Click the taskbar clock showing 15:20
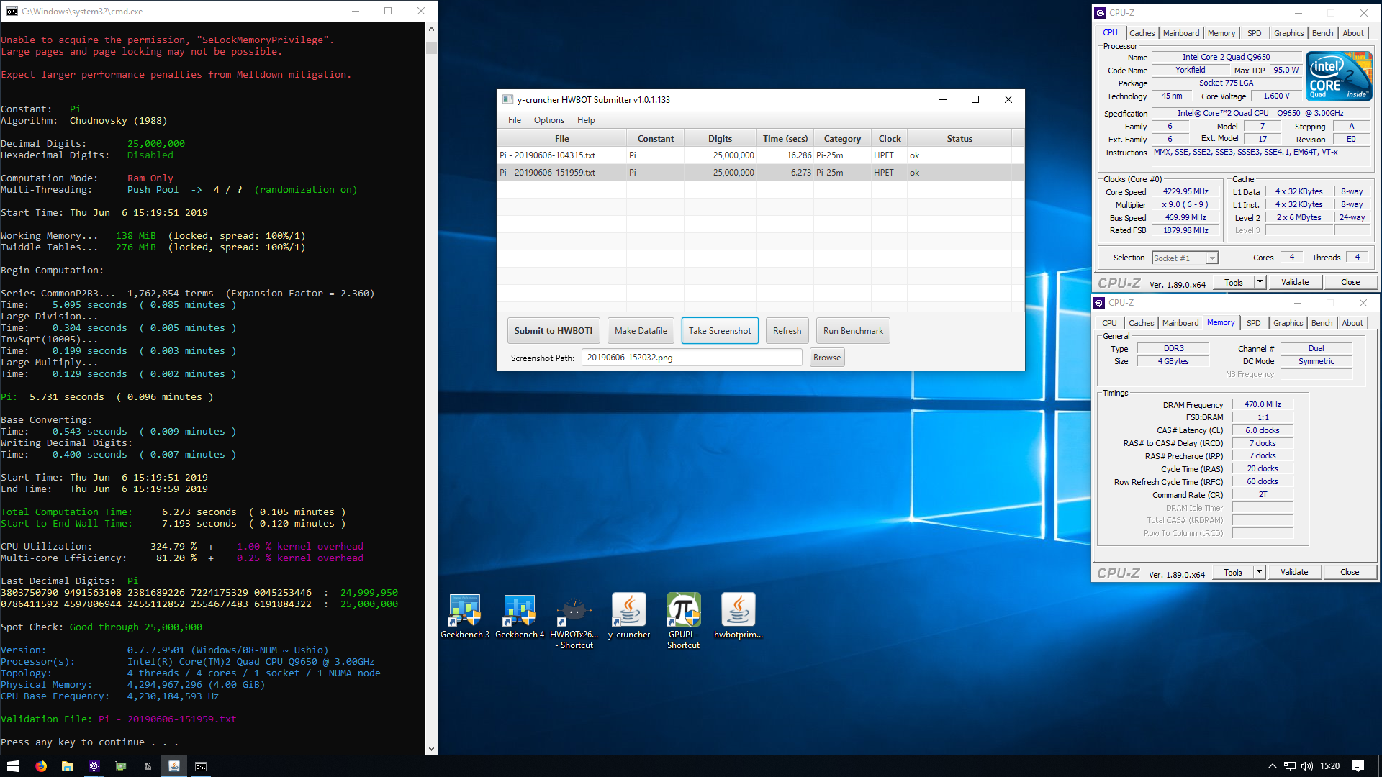1382x777 pixels. point(1330,766)
